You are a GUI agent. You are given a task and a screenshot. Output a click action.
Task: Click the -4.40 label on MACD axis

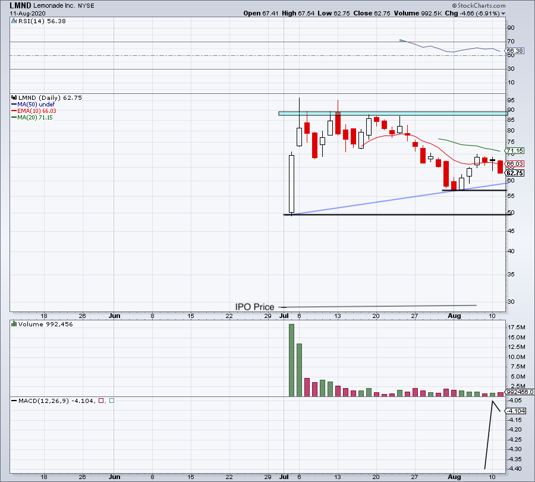tap(515, 469)
